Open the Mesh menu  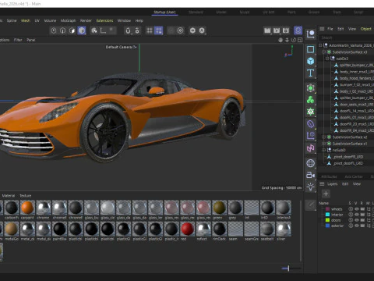click(x=26, y=20)
